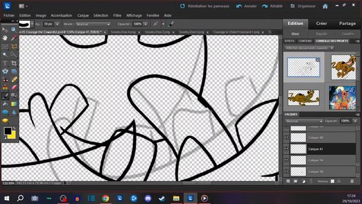Open the tablet options dropdown arrow
Screen dimensions: 362x204
163,24
